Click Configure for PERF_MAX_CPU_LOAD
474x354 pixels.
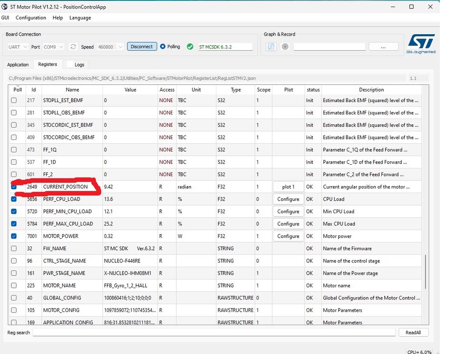click(x=288, y=224)
